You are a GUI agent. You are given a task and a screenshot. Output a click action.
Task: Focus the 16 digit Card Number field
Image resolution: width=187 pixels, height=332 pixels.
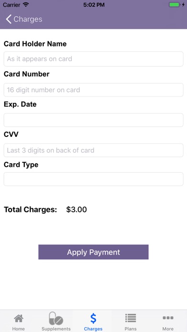(93, 90)
